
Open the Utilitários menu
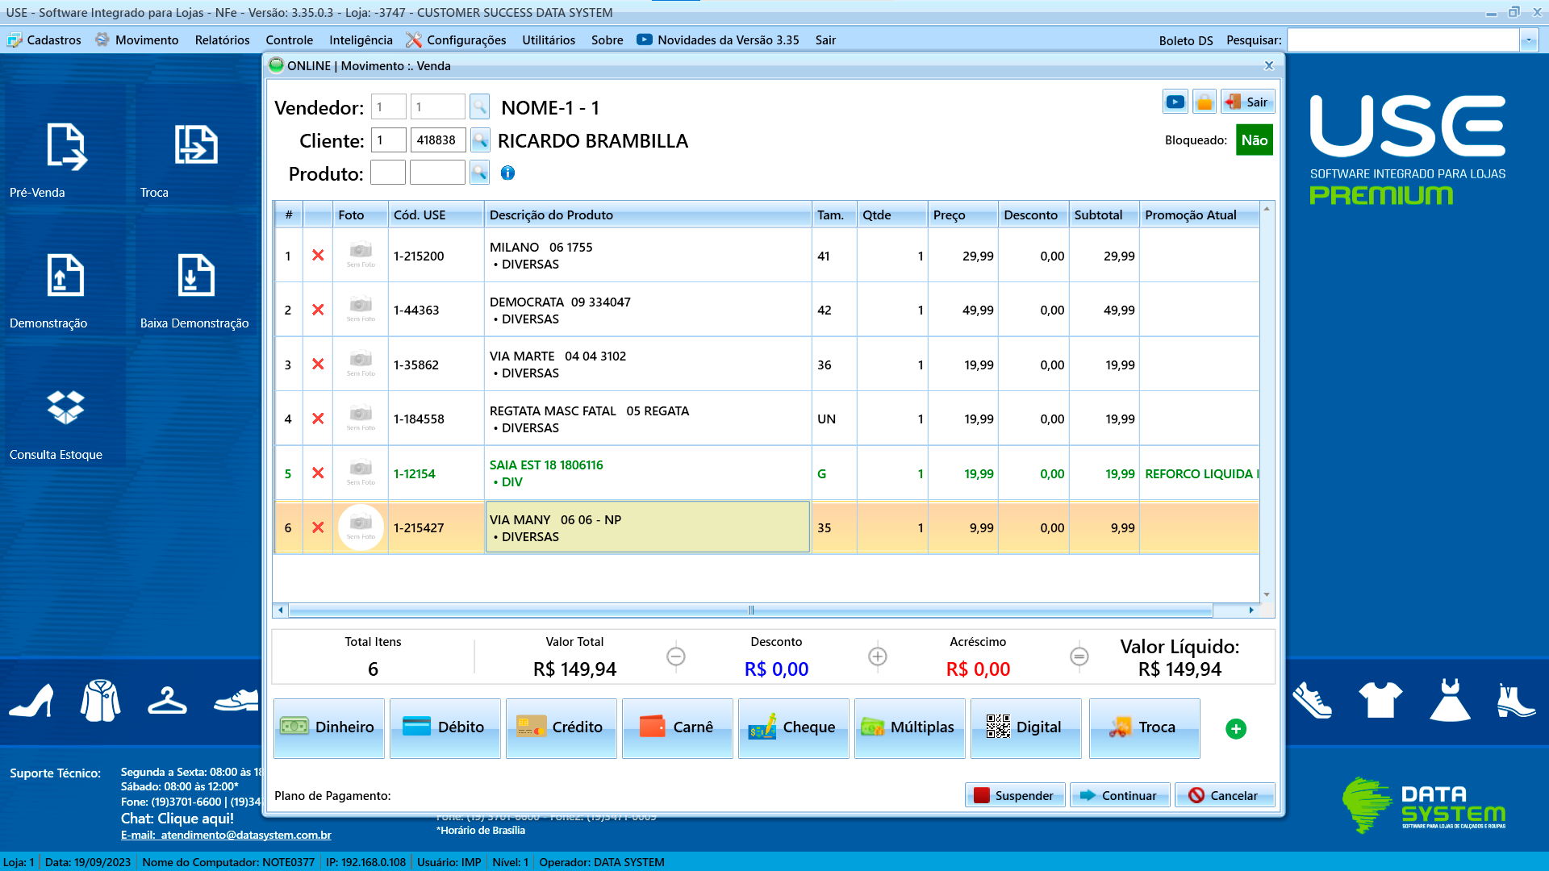point(549,40)
